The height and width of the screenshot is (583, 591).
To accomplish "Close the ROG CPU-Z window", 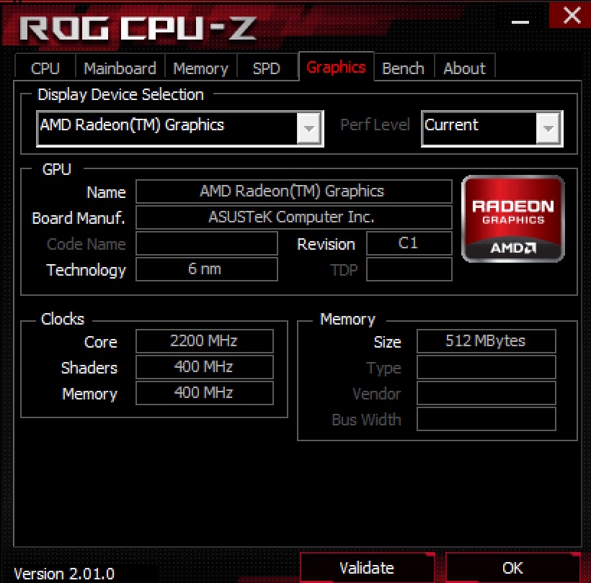I will (571, 16).
